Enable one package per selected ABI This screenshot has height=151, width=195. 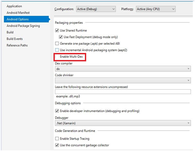(x=57, y=43)
